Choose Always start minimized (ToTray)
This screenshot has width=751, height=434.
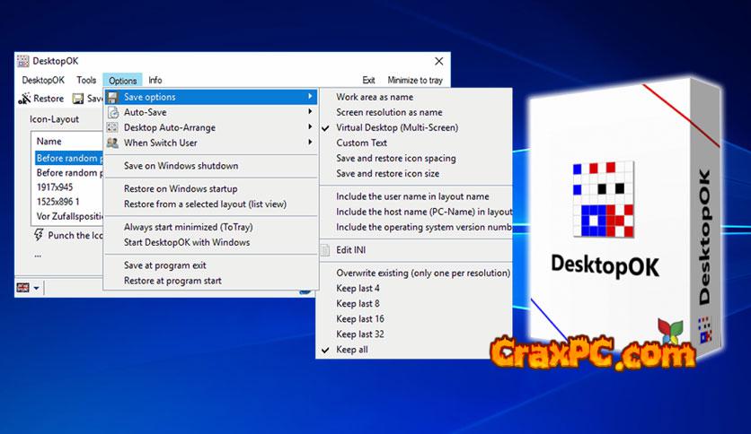coord(189,227)
